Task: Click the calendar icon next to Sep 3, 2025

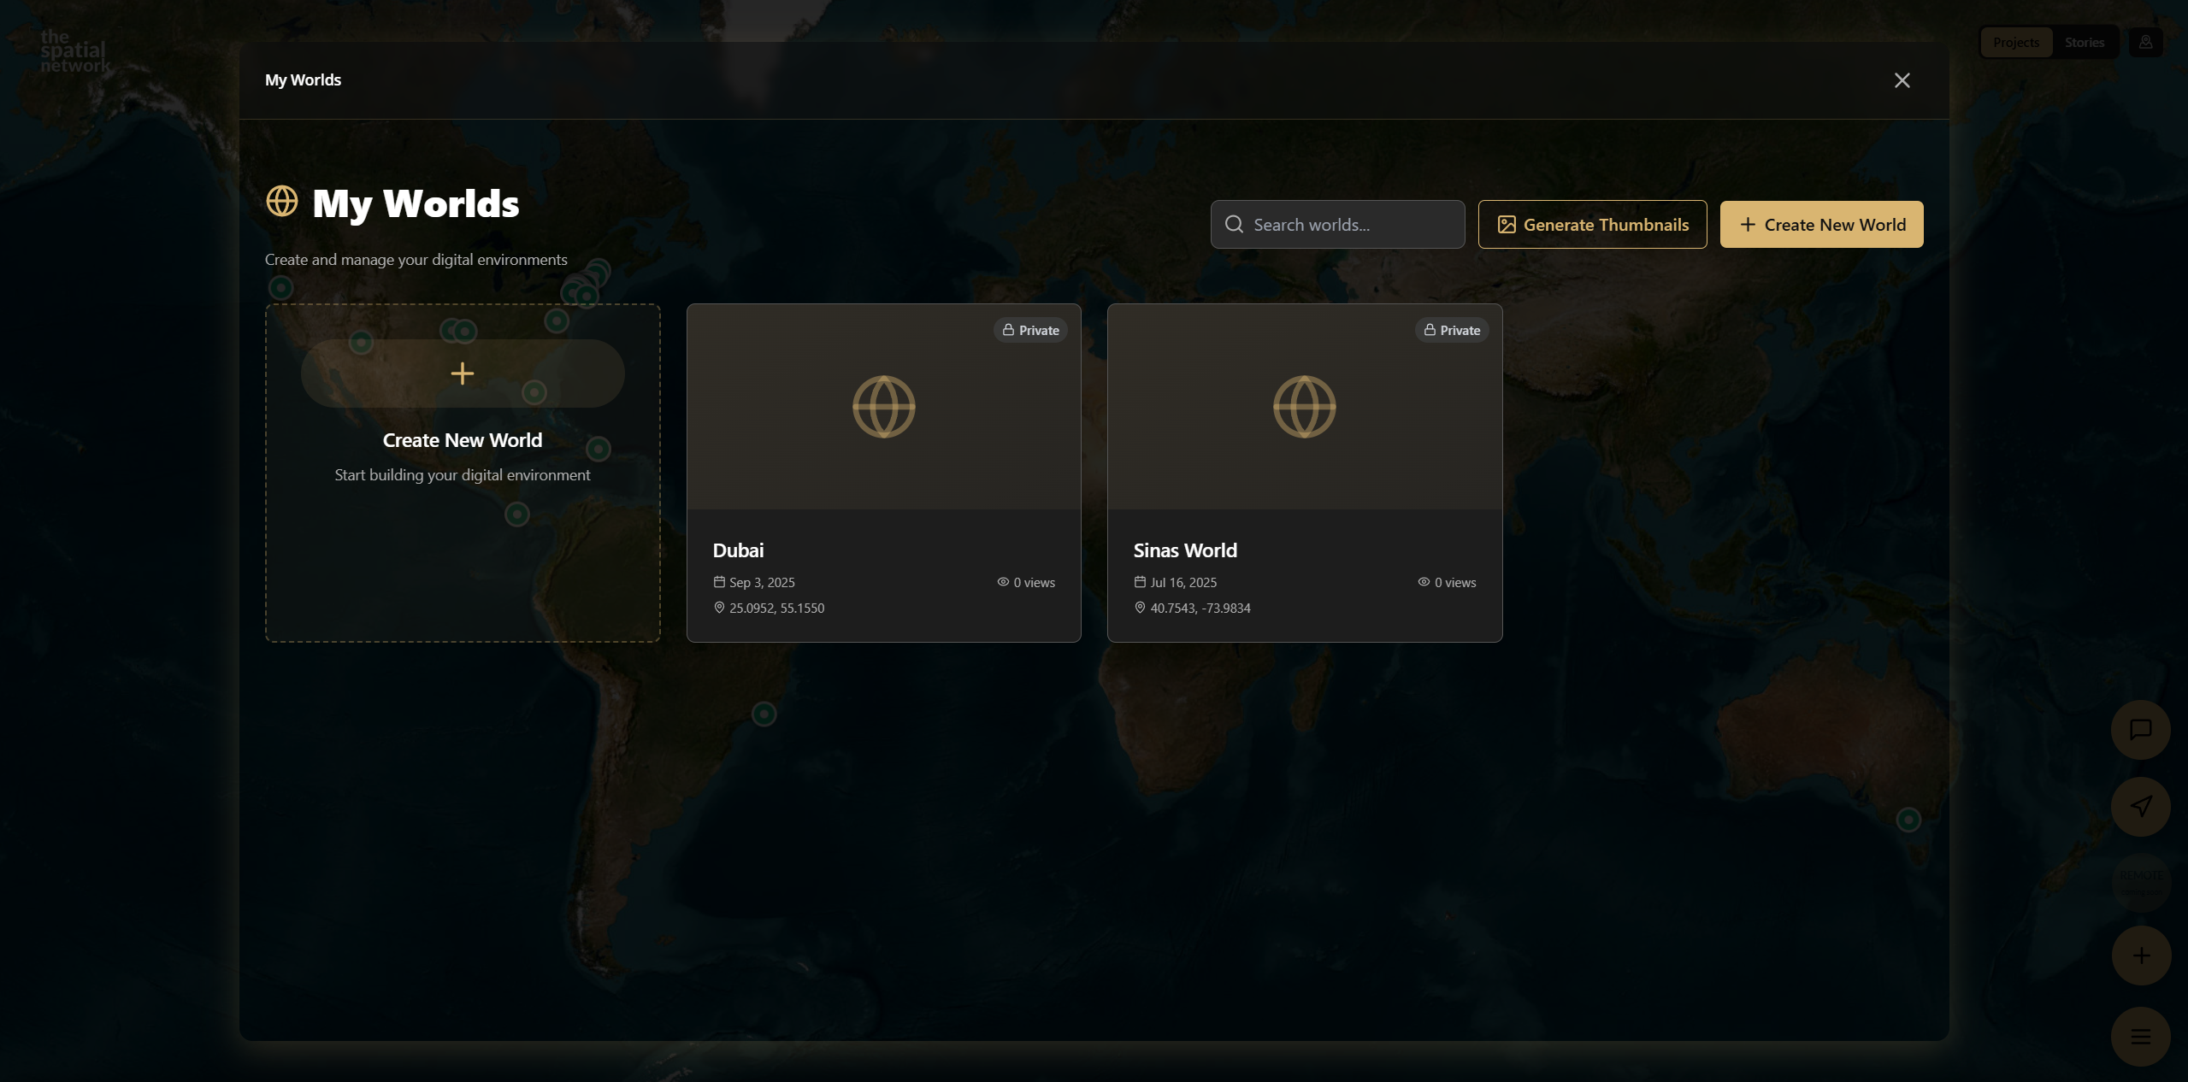Action: (718, 582)
